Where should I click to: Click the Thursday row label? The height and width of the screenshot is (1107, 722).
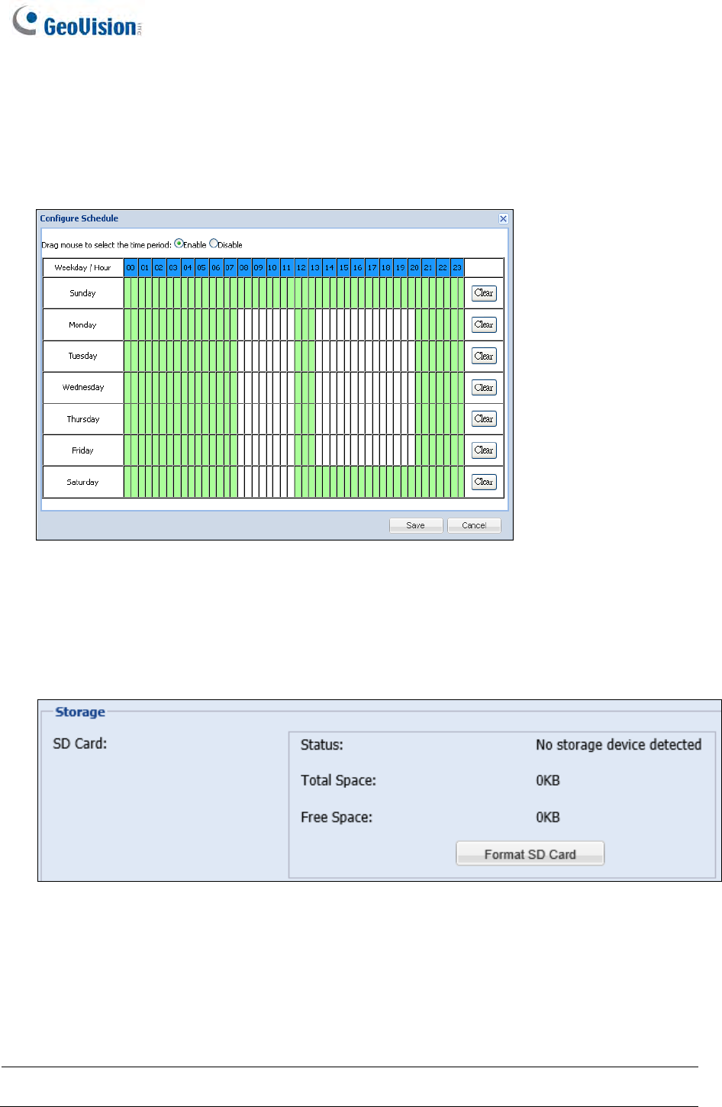82,419
